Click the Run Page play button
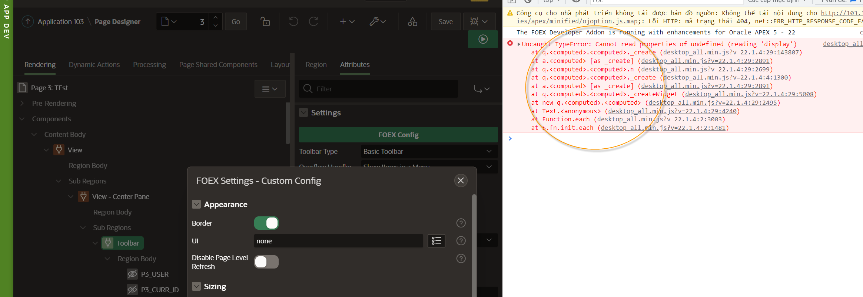This screenshot has width=863, height=297. (483, 39)
